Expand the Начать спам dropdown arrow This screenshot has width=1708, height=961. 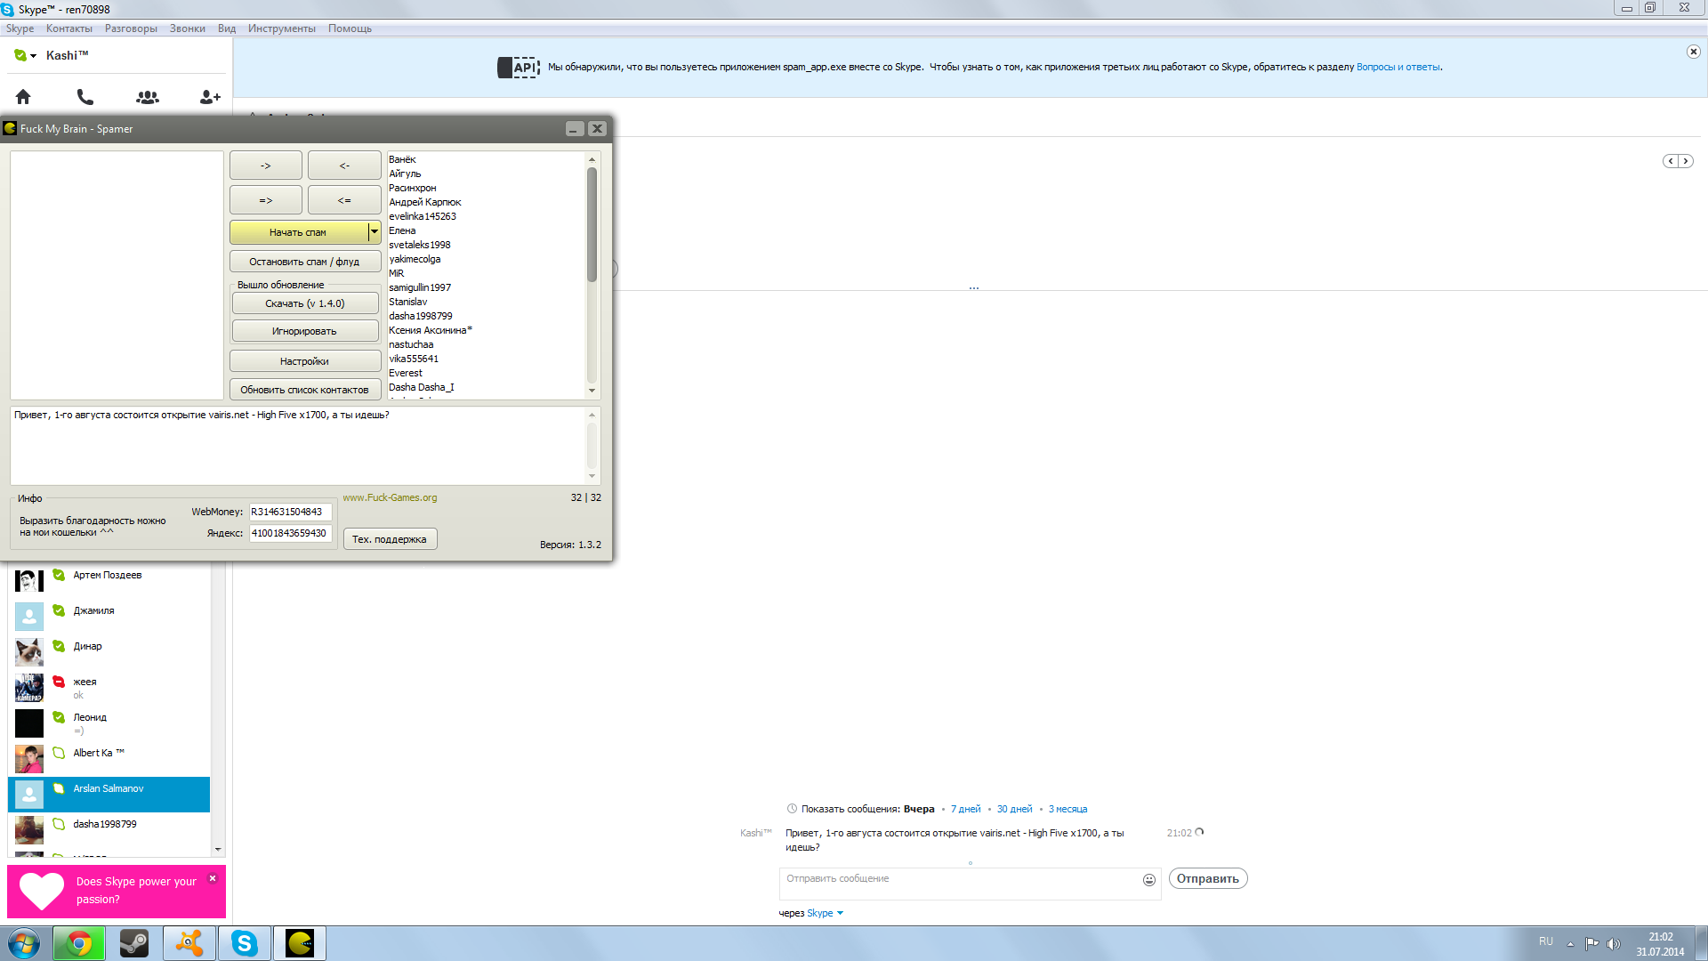[x=375, y=232]
